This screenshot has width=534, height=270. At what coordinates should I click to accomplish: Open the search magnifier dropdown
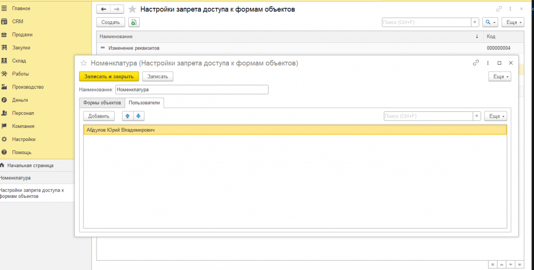[490, 22]
